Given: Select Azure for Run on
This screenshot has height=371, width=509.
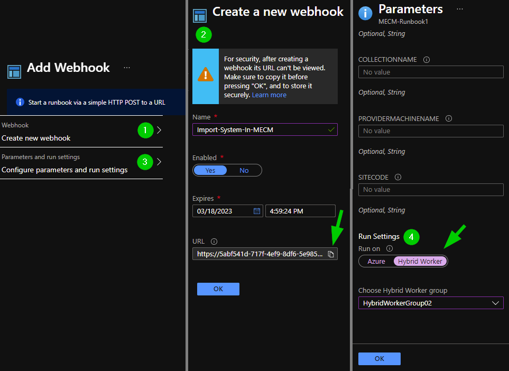Looking at the screenshot, I should pyautogui.click(x=376, y=261).
